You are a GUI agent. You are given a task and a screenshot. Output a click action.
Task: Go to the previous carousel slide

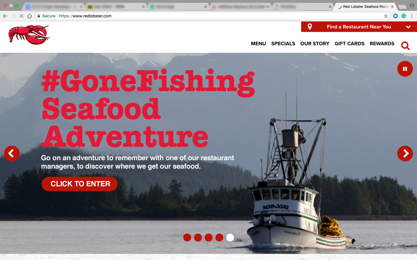click(12, 153)
